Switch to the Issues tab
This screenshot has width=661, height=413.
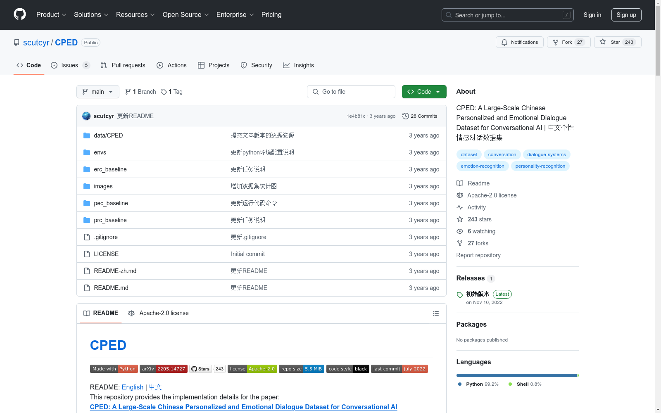(70, 65)
